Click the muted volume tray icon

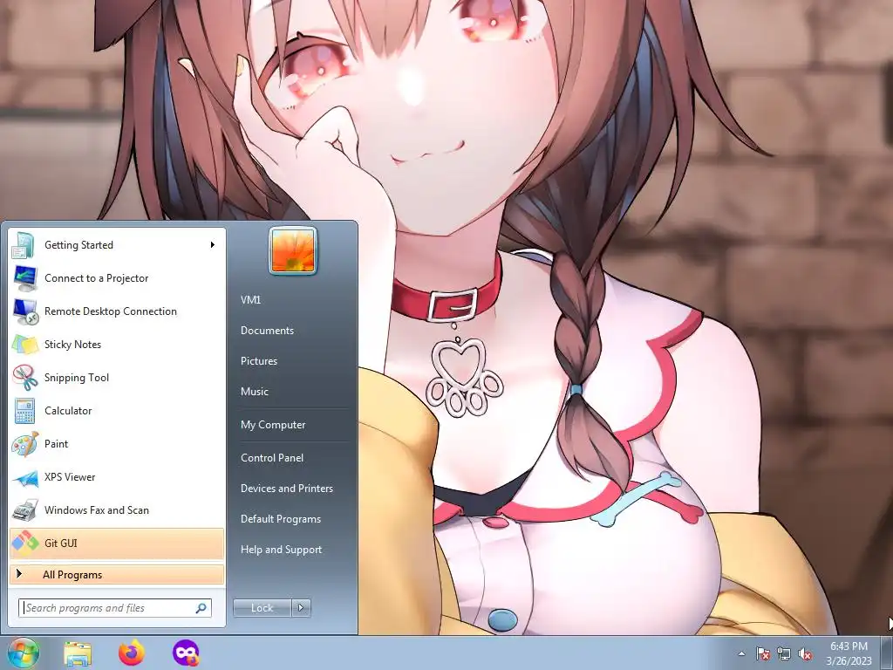(x=805, y=654)
